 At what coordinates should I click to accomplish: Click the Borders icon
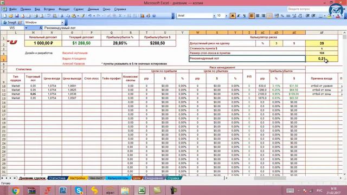(320, 16)
